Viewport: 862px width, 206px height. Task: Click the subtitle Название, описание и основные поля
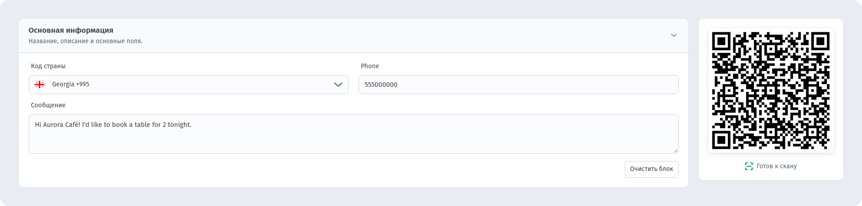point(85,41)
